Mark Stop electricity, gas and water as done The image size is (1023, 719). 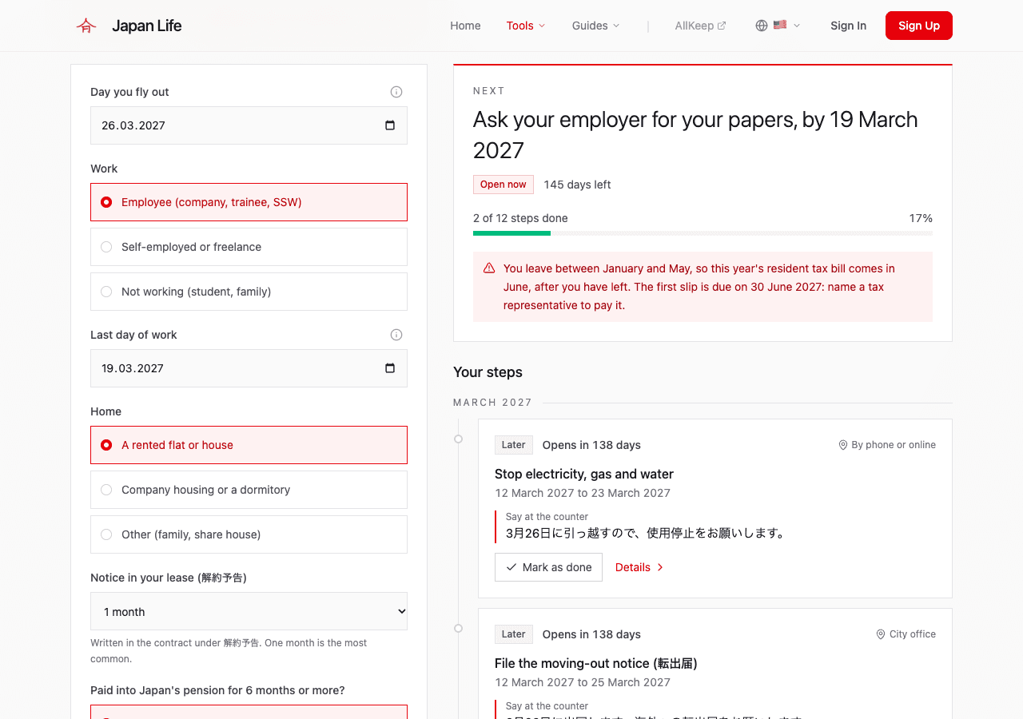click(548, 567)
